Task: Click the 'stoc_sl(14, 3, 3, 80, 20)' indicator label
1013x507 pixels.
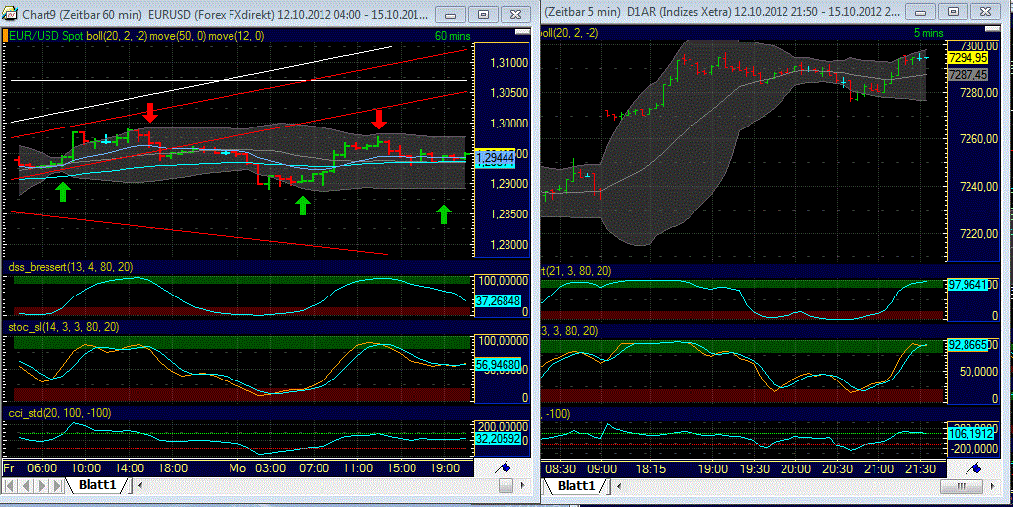Action: [x=63, y=327]
